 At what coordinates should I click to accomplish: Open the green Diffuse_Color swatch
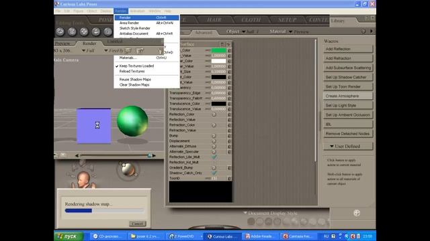218,50
